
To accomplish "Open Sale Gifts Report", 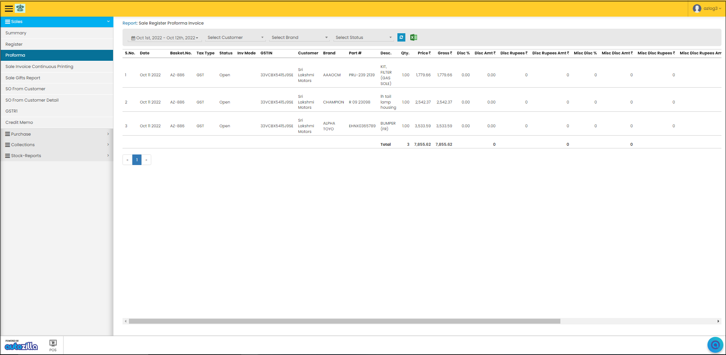I will [57, 78].
